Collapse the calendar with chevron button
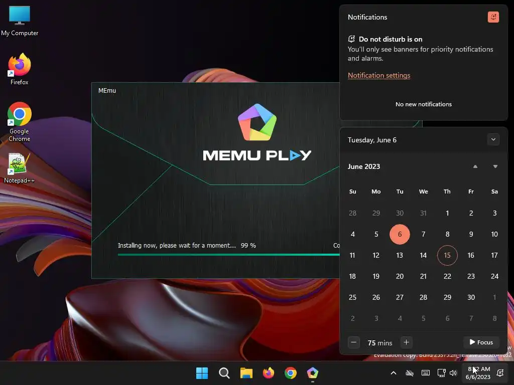 tap(493, 139)
